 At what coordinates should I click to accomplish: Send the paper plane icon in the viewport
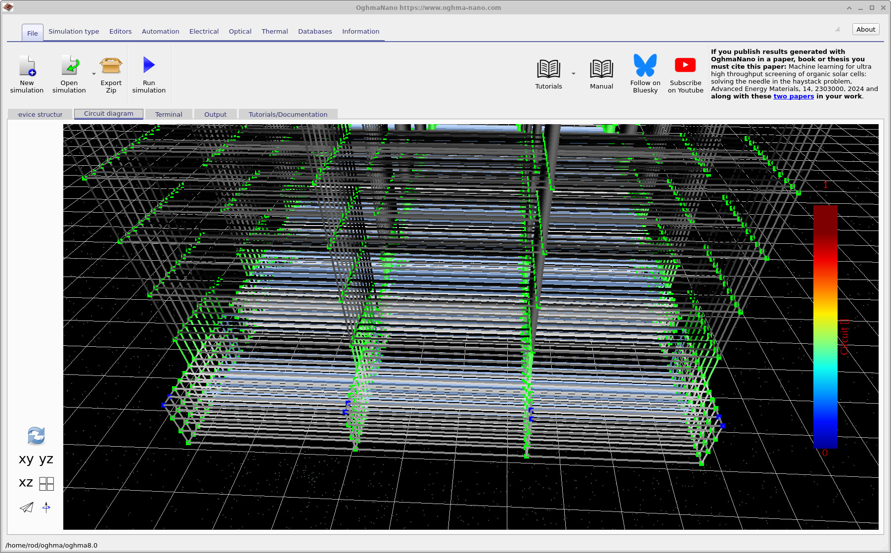(x=26, y=507)
